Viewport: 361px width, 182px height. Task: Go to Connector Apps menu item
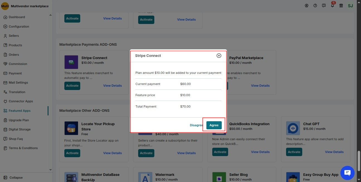(x=21, y=101)
